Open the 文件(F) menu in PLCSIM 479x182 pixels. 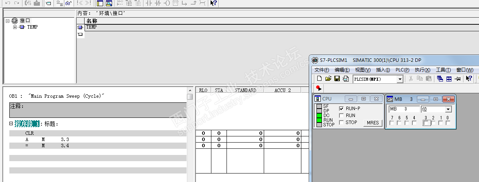(322, 70)
